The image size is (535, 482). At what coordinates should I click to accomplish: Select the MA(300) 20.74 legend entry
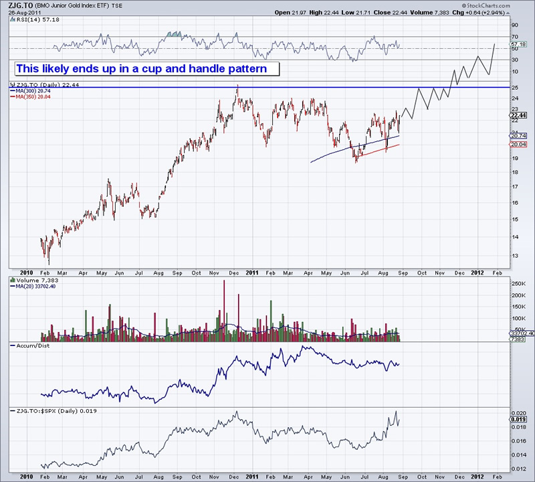(30, 91)
